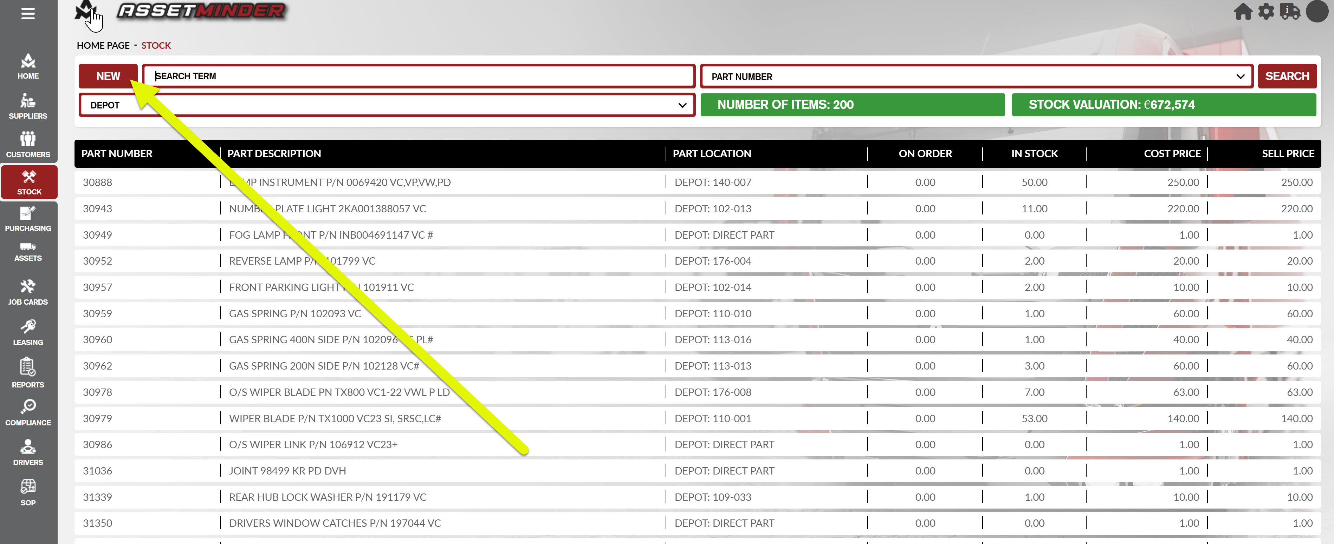This screenshot has height=544, width=1334.
Task: Click 'FRONT PARKING LIGHT' description
Action: pyautogui.click(x=321, y=287)
